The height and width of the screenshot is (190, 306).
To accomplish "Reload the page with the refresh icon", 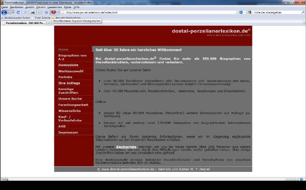I will 18,12.
